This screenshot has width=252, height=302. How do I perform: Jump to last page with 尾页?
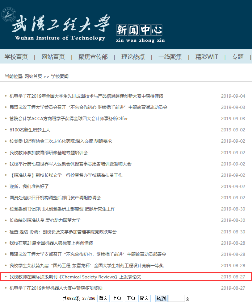point(144,298)
